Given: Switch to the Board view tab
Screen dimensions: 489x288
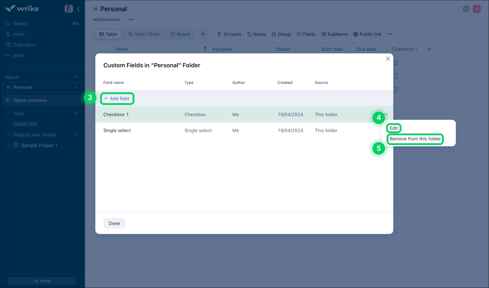Looking at the screenshot, I should pos(180,34).
